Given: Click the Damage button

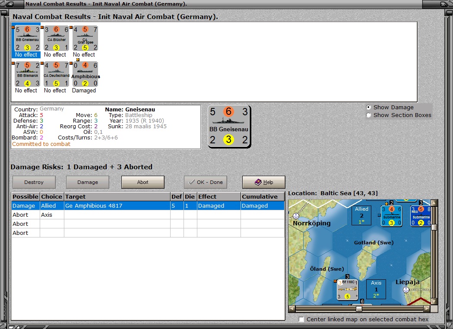Looking at the screenshot, I should click(88, 182).
